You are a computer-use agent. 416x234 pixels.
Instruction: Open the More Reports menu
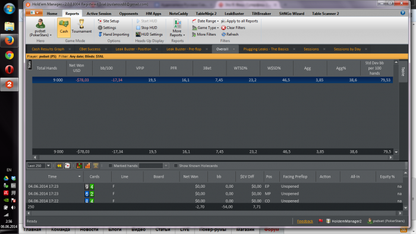pos(177,28)
